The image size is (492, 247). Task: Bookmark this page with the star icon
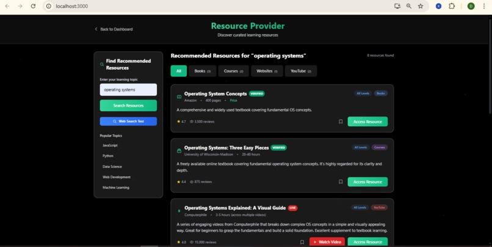coord(421,6)
